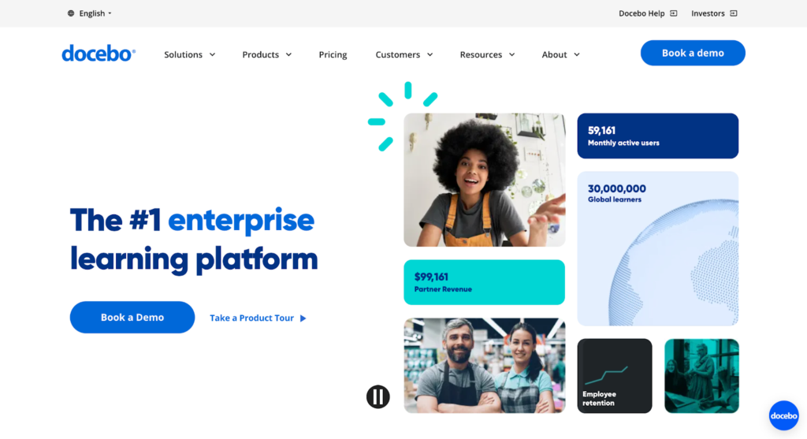
Task: Click the Book a Demo hero button
Action: [132, 317]
